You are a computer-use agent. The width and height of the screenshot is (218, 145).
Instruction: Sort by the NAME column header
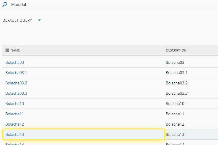[15, 50]
